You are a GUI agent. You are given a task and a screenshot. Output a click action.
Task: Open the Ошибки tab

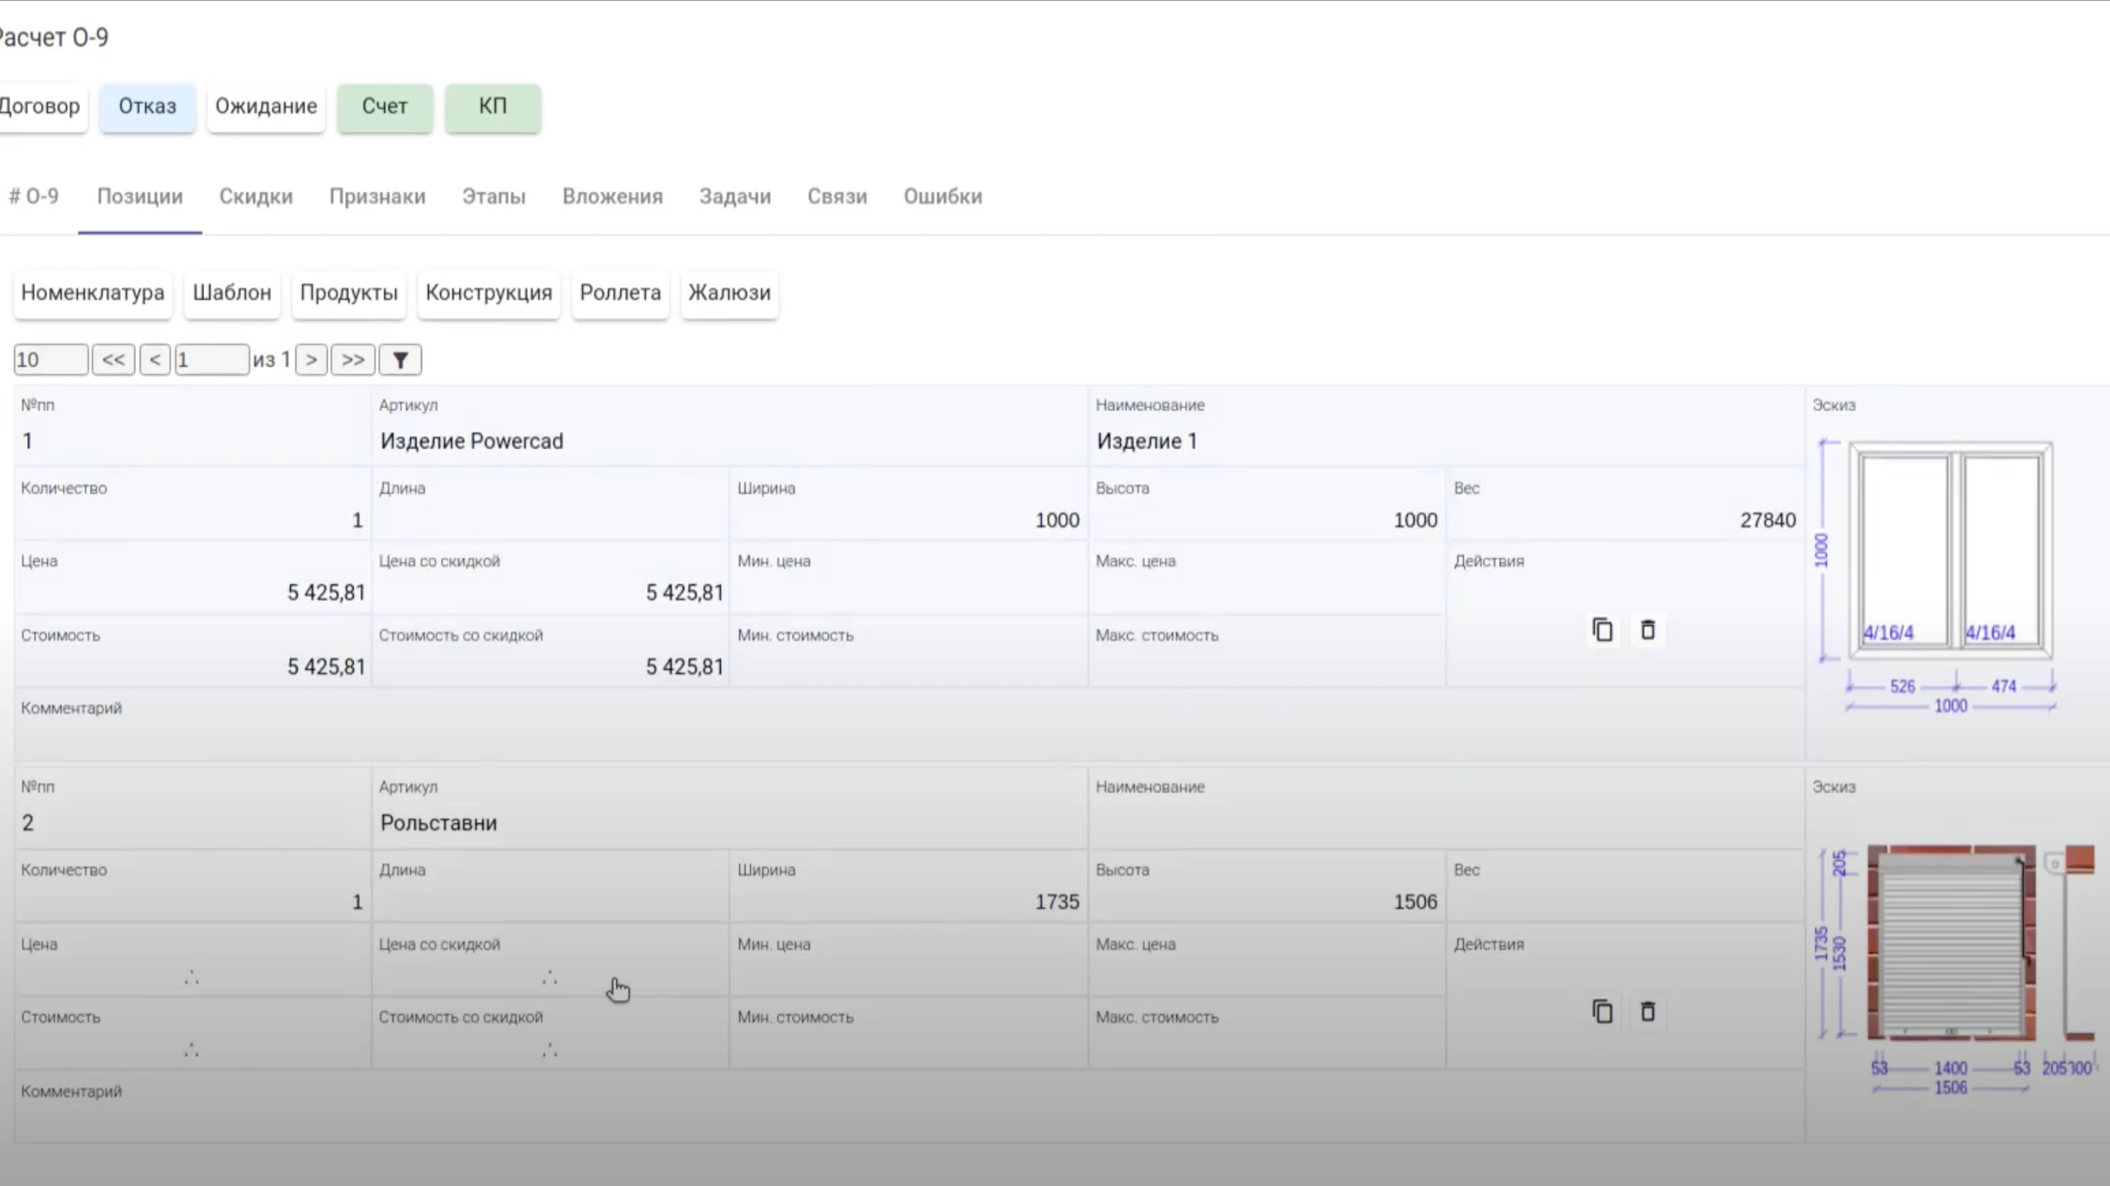943,197
